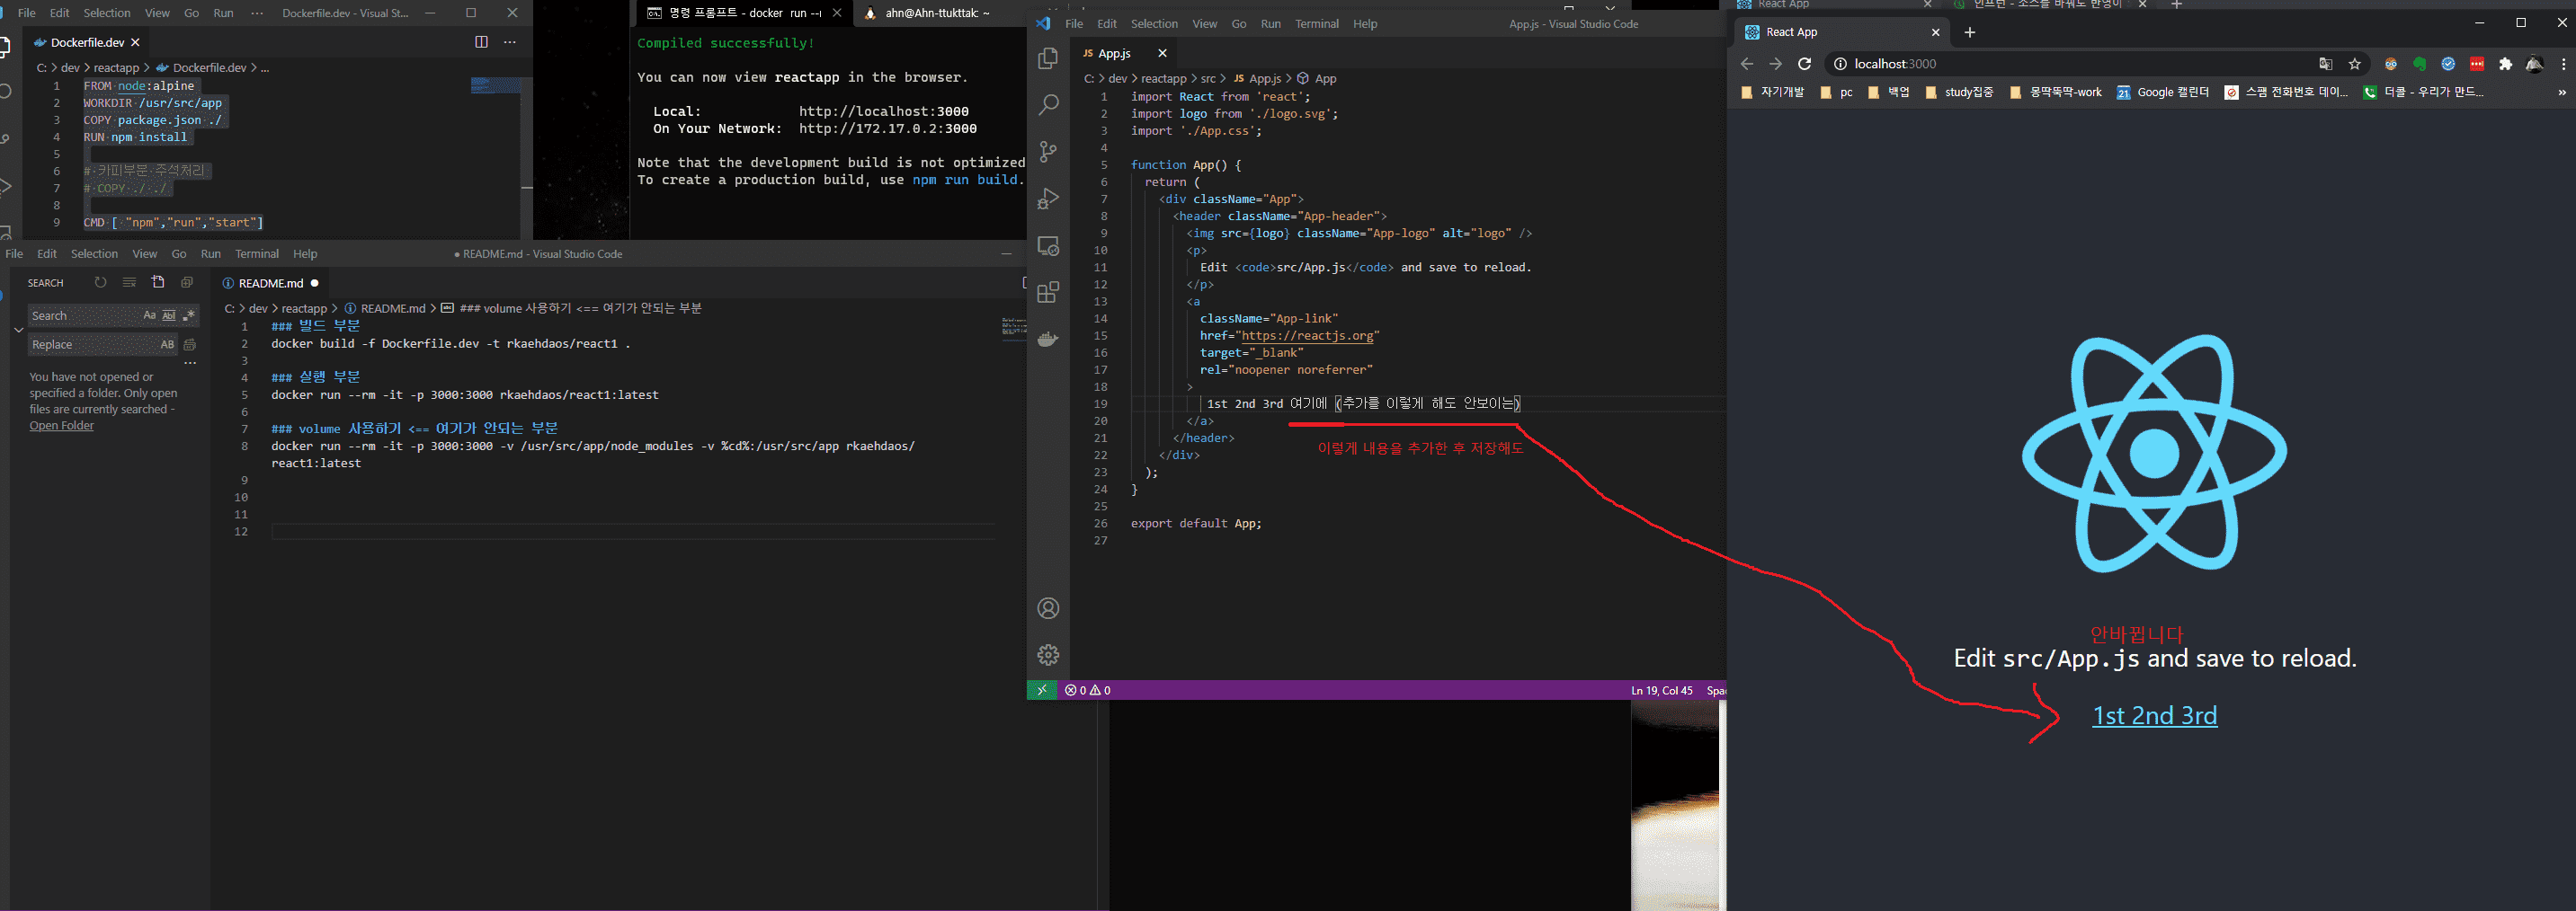Open Manage gear in App.js VS Code

point(1048,655)
